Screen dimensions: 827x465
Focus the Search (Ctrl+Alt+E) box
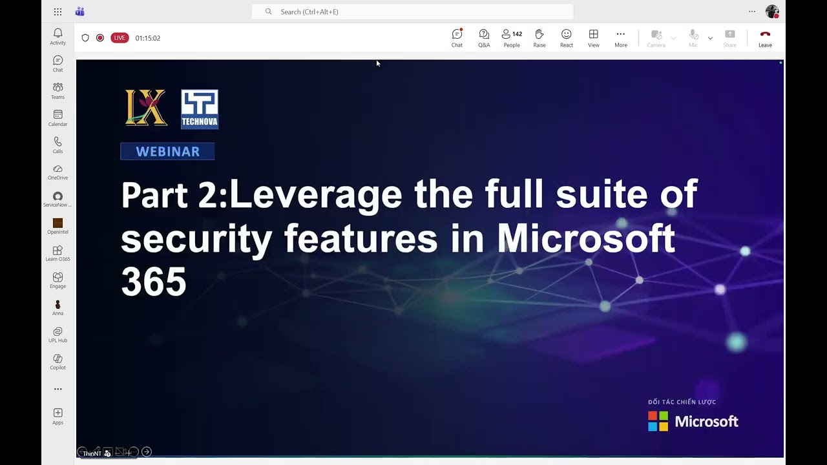[x=412, y=12]
